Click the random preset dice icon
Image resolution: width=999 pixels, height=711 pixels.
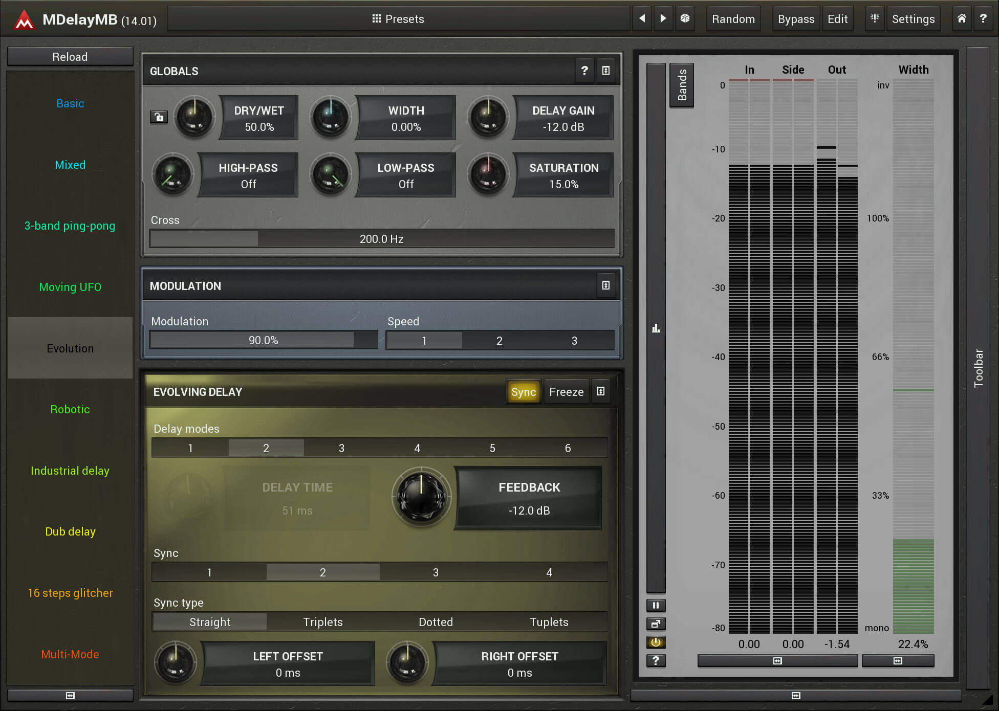[685, 19]
